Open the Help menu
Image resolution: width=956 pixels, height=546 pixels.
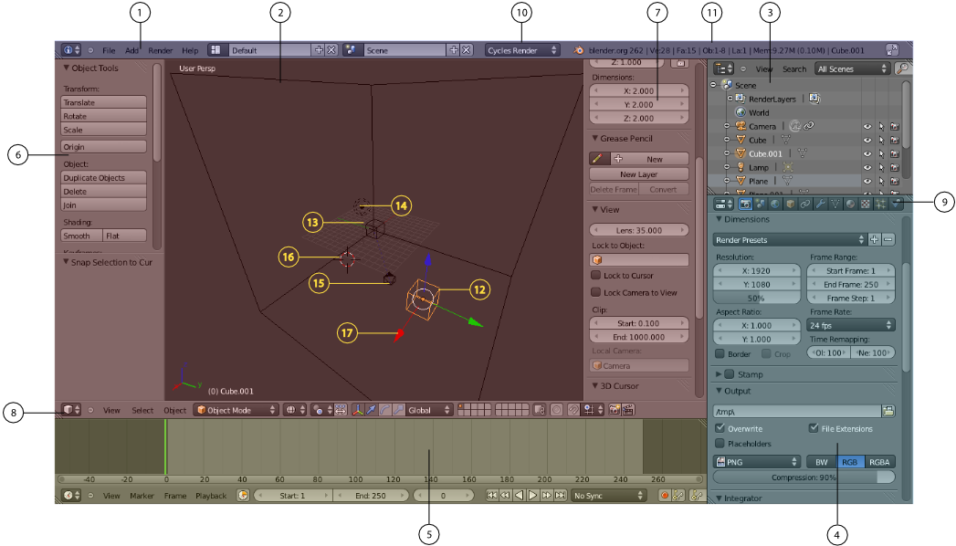tap(190, 50)
